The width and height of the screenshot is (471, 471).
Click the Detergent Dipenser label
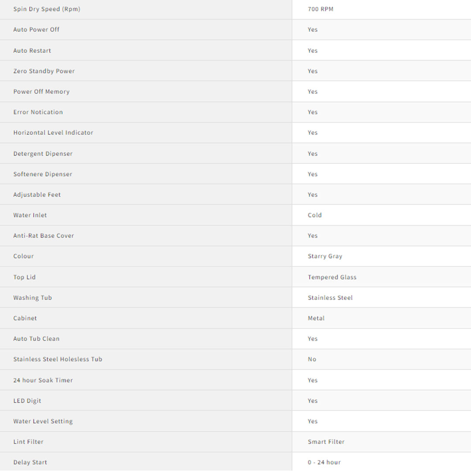coord(43,154)
